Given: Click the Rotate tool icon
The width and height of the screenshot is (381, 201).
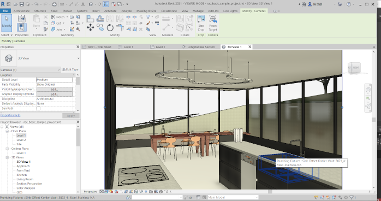Looking at the screenshot, I should pos(110,27).
